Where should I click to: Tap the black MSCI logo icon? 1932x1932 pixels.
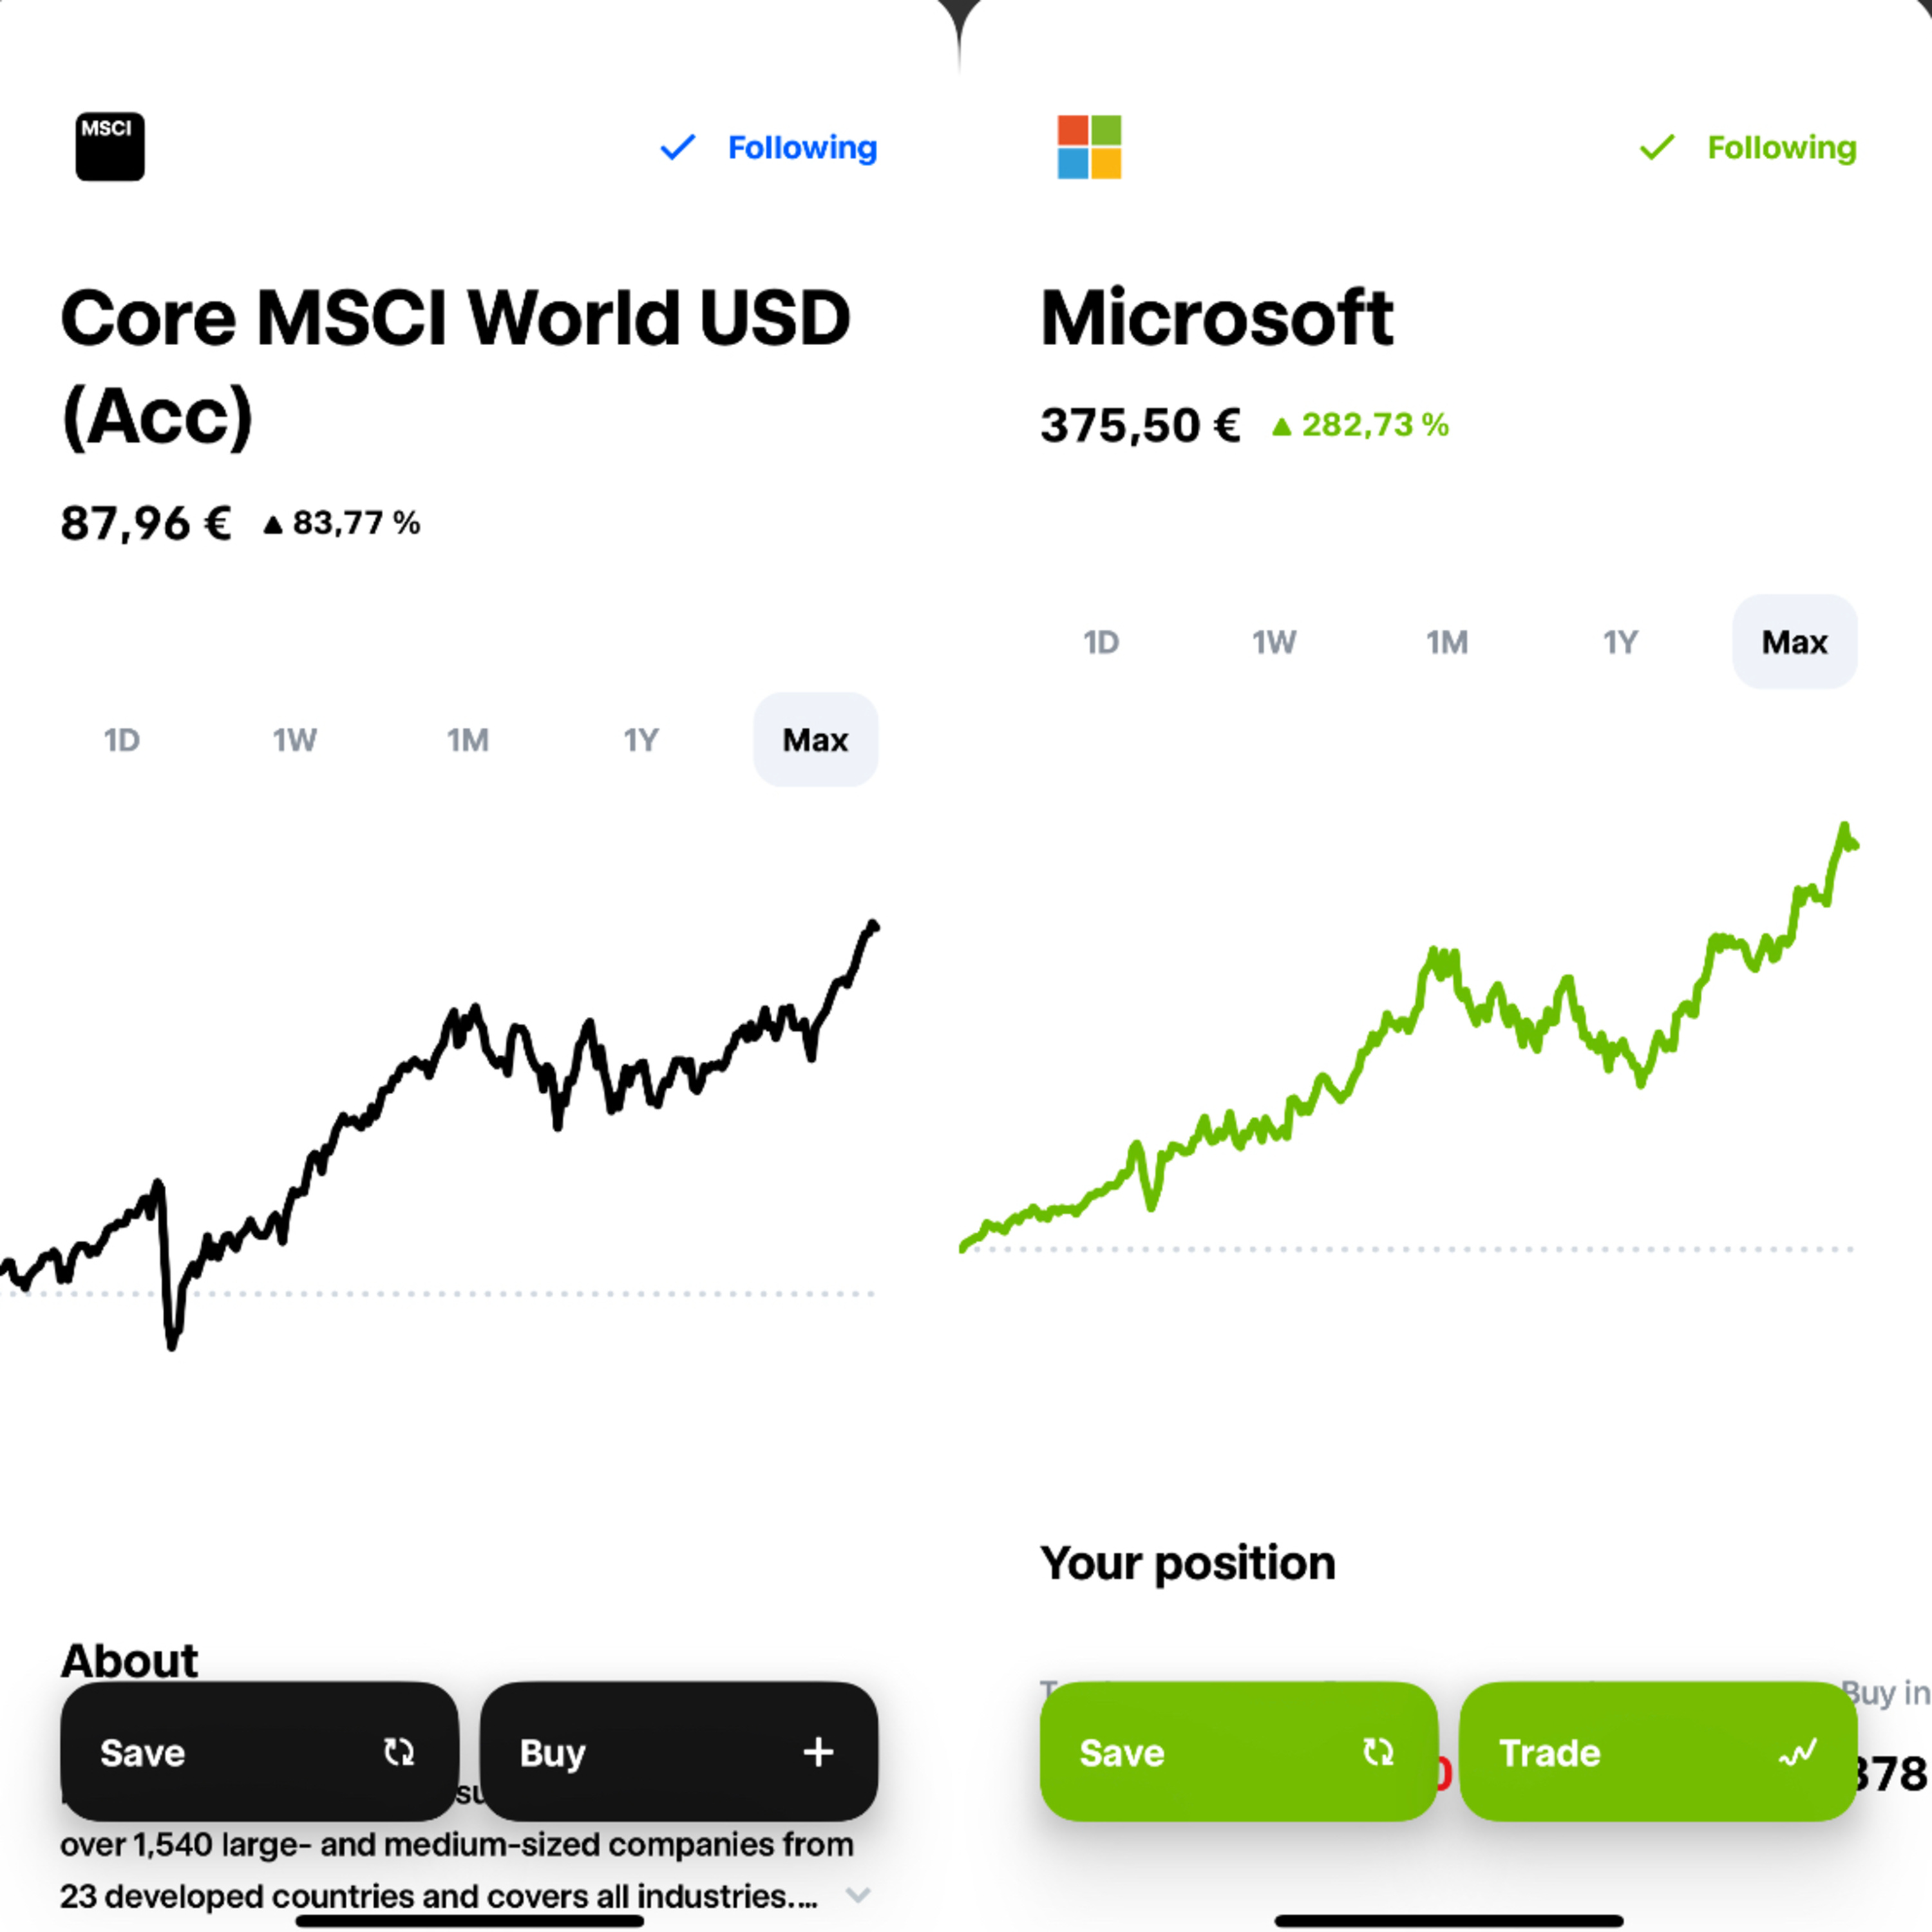click(110, 147)
